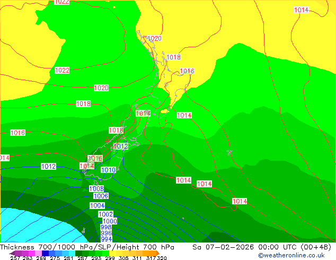The height and width of the screenshot is (260, 336).
Task: Click the 998 isobar label
Action: pos(106,227)
